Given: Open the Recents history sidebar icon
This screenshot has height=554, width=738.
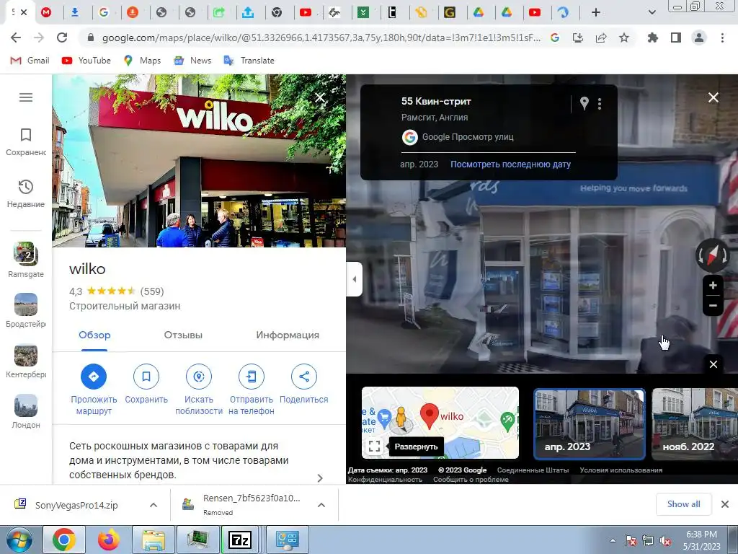Looking at the screenshot, I should point(26,193).
